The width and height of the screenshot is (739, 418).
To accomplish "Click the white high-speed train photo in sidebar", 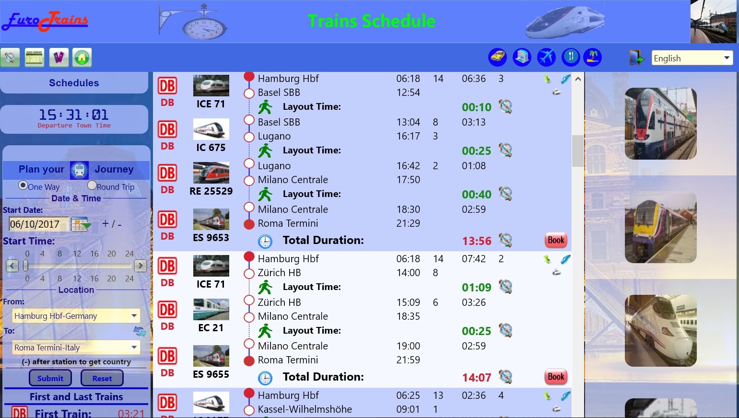I will click(x=661, y=331).
